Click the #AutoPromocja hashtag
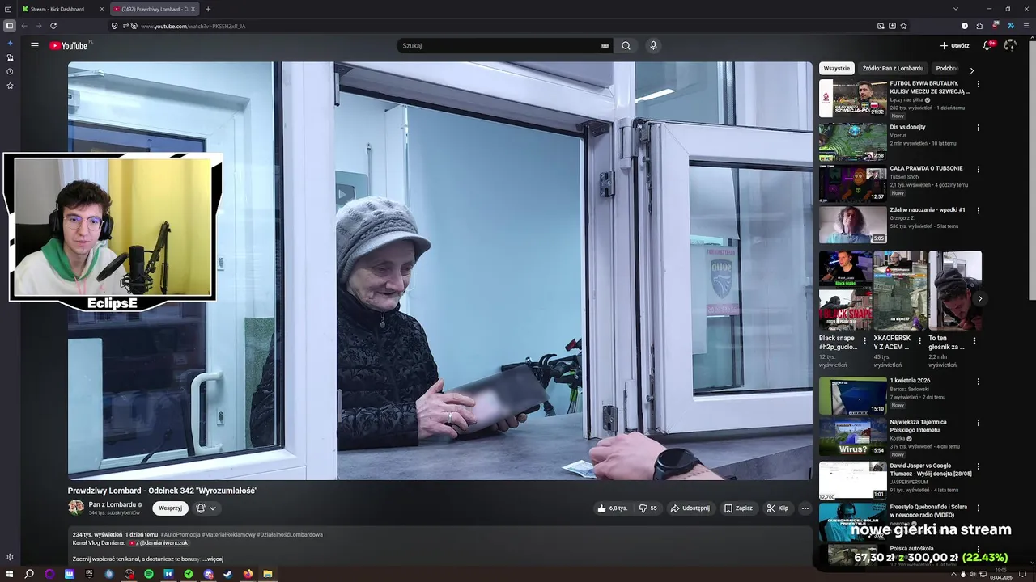The width and height of the screenshot is (1036, 582). 179,534
